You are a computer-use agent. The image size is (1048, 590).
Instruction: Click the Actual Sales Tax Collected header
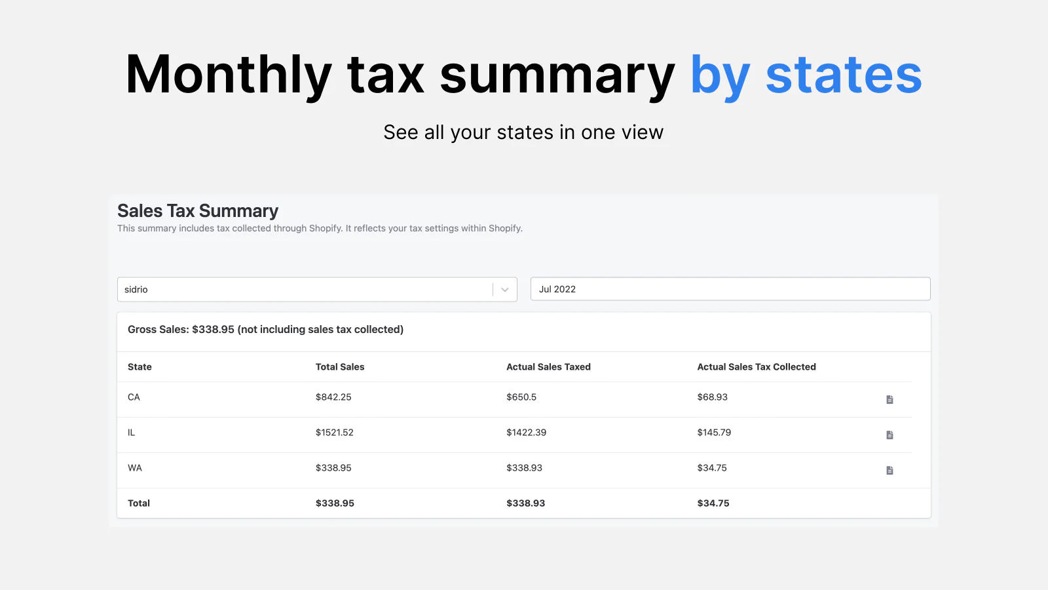pos(756,367)
